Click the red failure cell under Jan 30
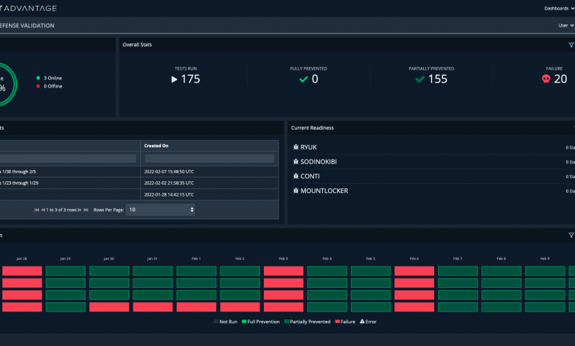Viewport: 575px width, 346px height. pos(109,307)
